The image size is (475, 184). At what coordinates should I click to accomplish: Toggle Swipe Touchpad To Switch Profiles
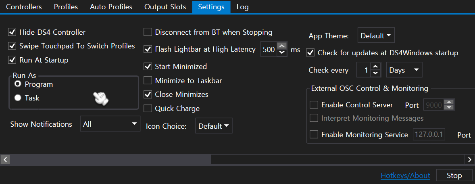[12, 46]
